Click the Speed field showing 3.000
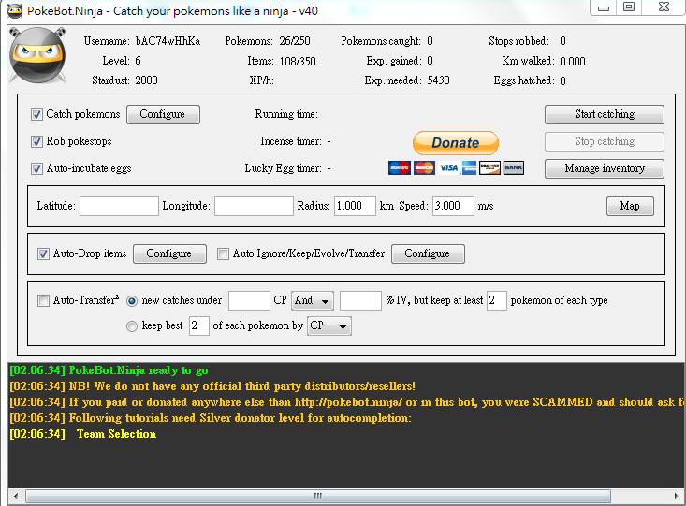The image size is (686, 506). click(x=453, y=206)
